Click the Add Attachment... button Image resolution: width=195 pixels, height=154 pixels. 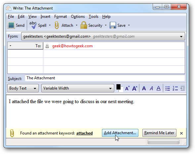[x=120, y=133]
